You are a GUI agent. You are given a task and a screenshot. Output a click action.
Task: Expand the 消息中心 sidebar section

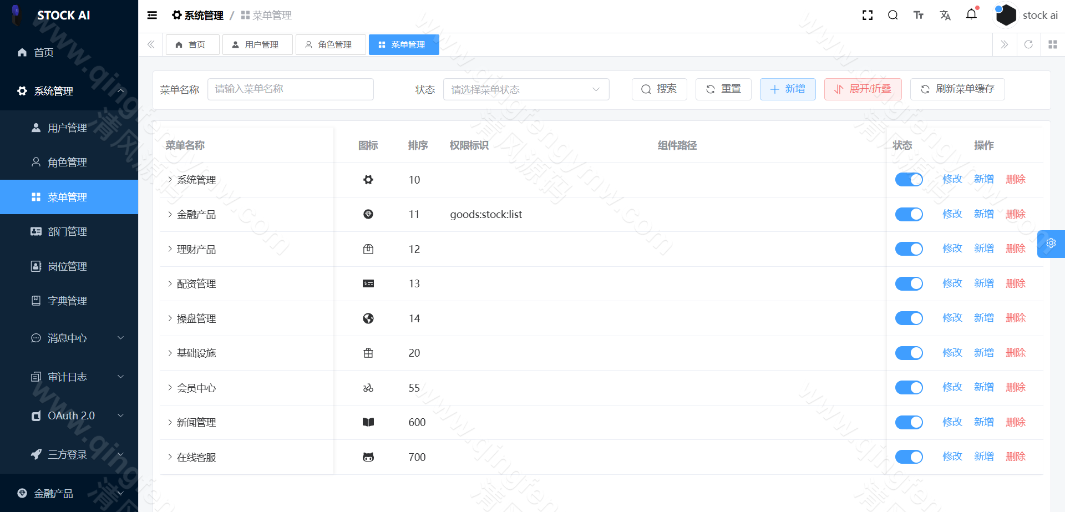click(x=68, y=338)
